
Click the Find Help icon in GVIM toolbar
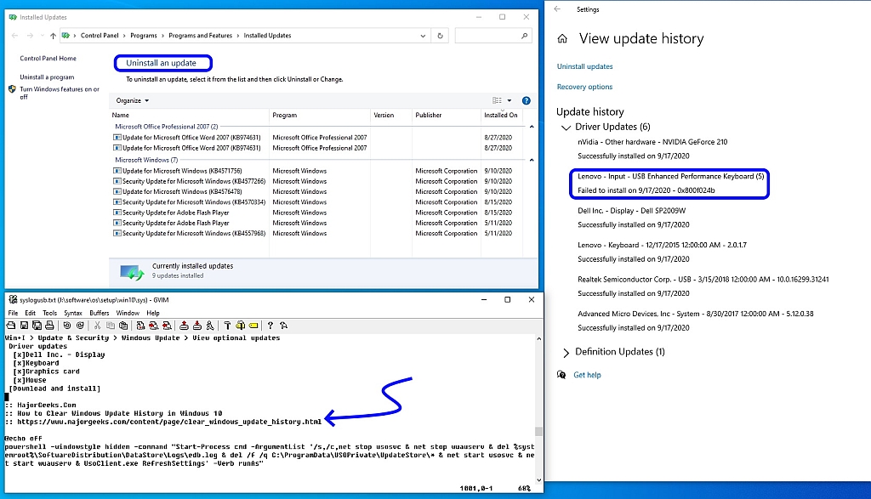(x=283, y=326)
